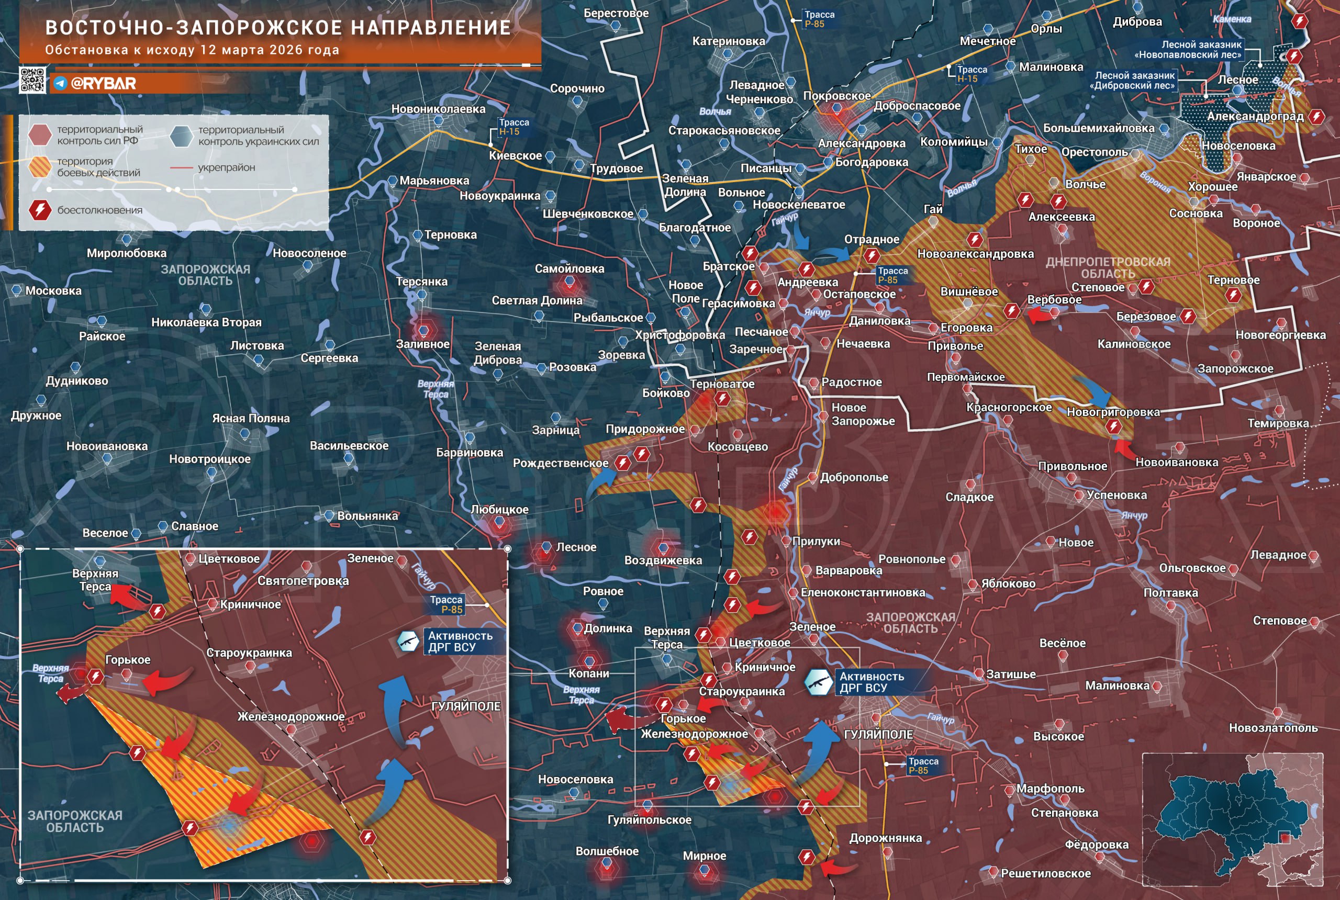The height and width of the screenshot is (900, 1340).
Task: Click the @RYBAR channel link
Action: 103,83
